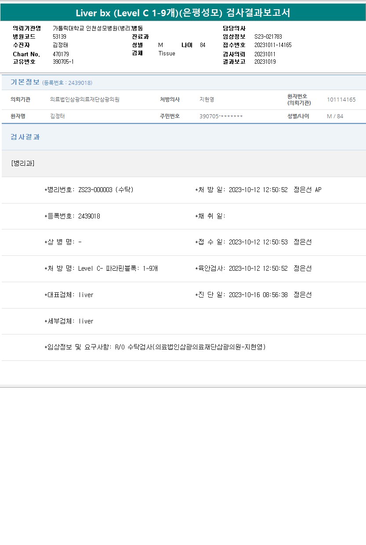The image size is (366, 545).
Task: Click the 기본정보 section heading
Action: click(x=25, y=82)
